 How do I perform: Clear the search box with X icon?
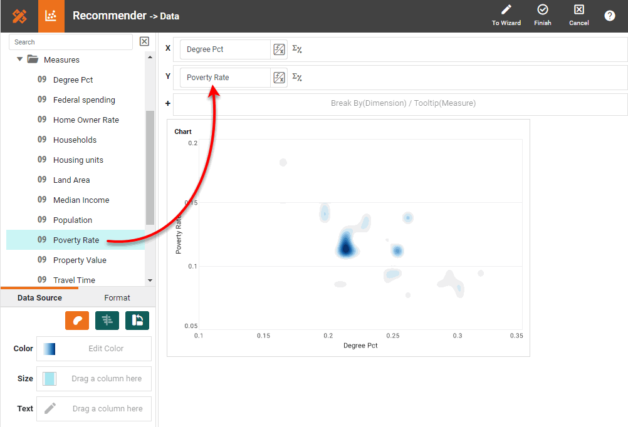pyautogui.click(x=144, y=42)
